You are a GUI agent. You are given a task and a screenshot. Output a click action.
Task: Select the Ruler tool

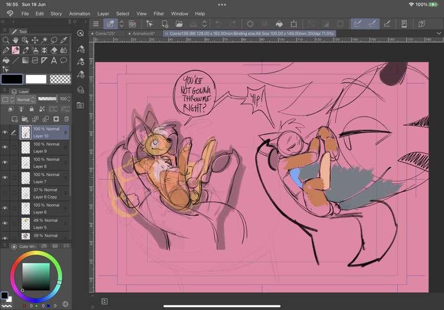[x=44, y=60]
